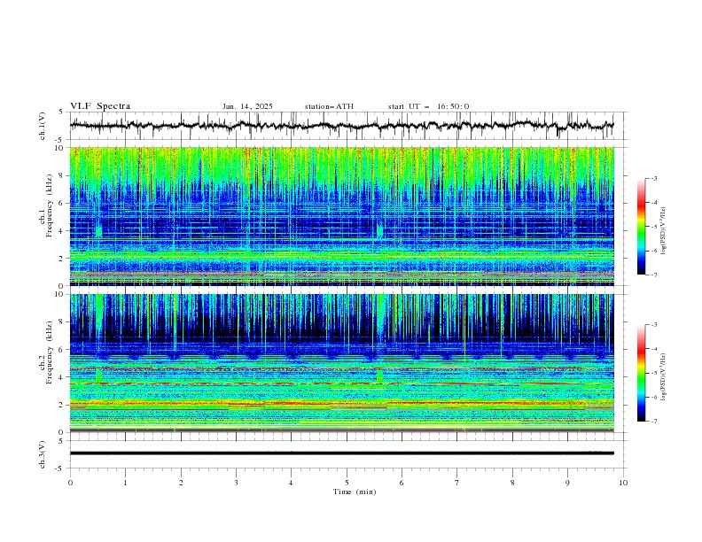Click the "-7" label on ch.1 colorbar
Screen dimensions: 702x542
[x=653, y=275]
